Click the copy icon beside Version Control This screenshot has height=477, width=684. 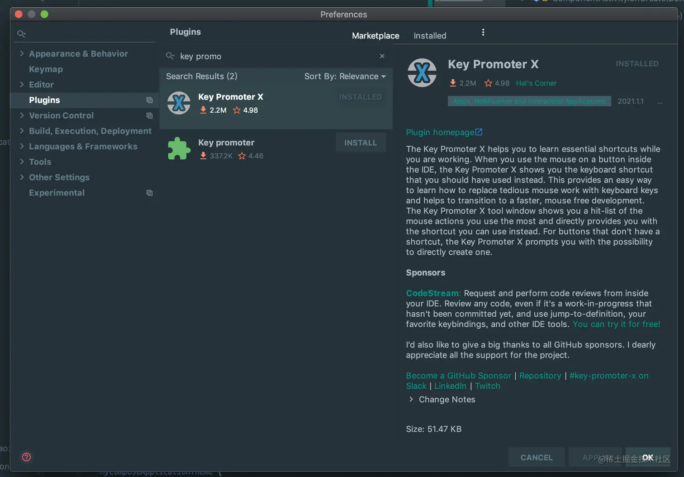pyautogui.click(x=149, y=115)
